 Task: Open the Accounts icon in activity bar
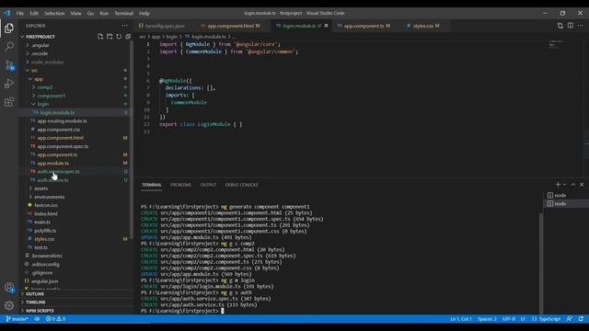9,288
